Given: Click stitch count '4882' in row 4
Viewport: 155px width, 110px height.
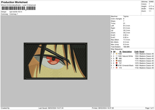Looking at the screenshot, I should [x=120, y=61].
